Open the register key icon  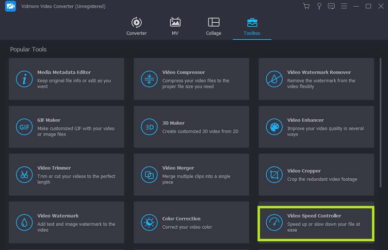pyautogui.click(x=319, y=6)
